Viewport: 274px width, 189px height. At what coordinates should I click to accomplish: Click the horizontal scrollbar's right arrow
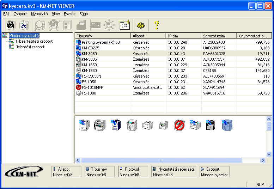[262, 160]
